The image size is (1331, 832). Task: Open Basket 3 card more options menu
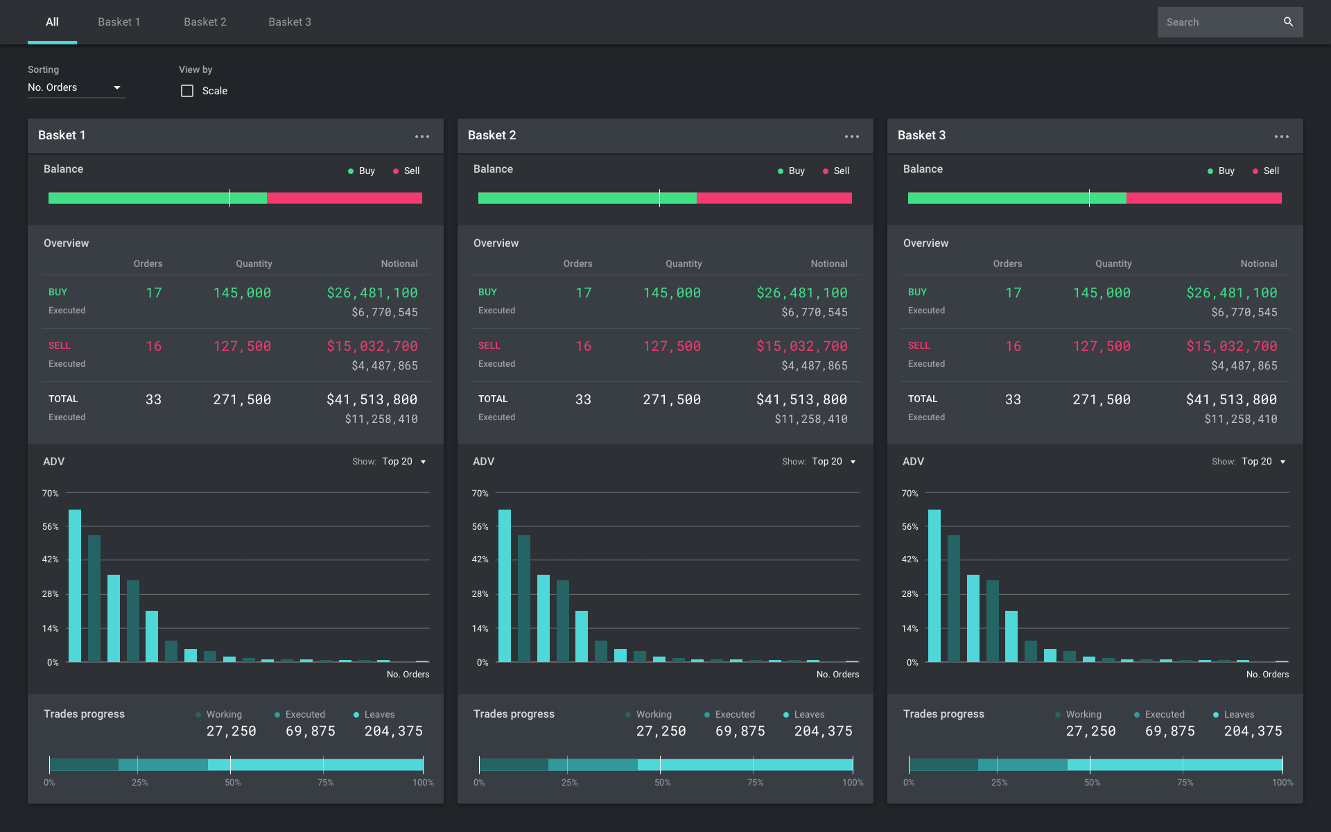[x=1281, y=137]
